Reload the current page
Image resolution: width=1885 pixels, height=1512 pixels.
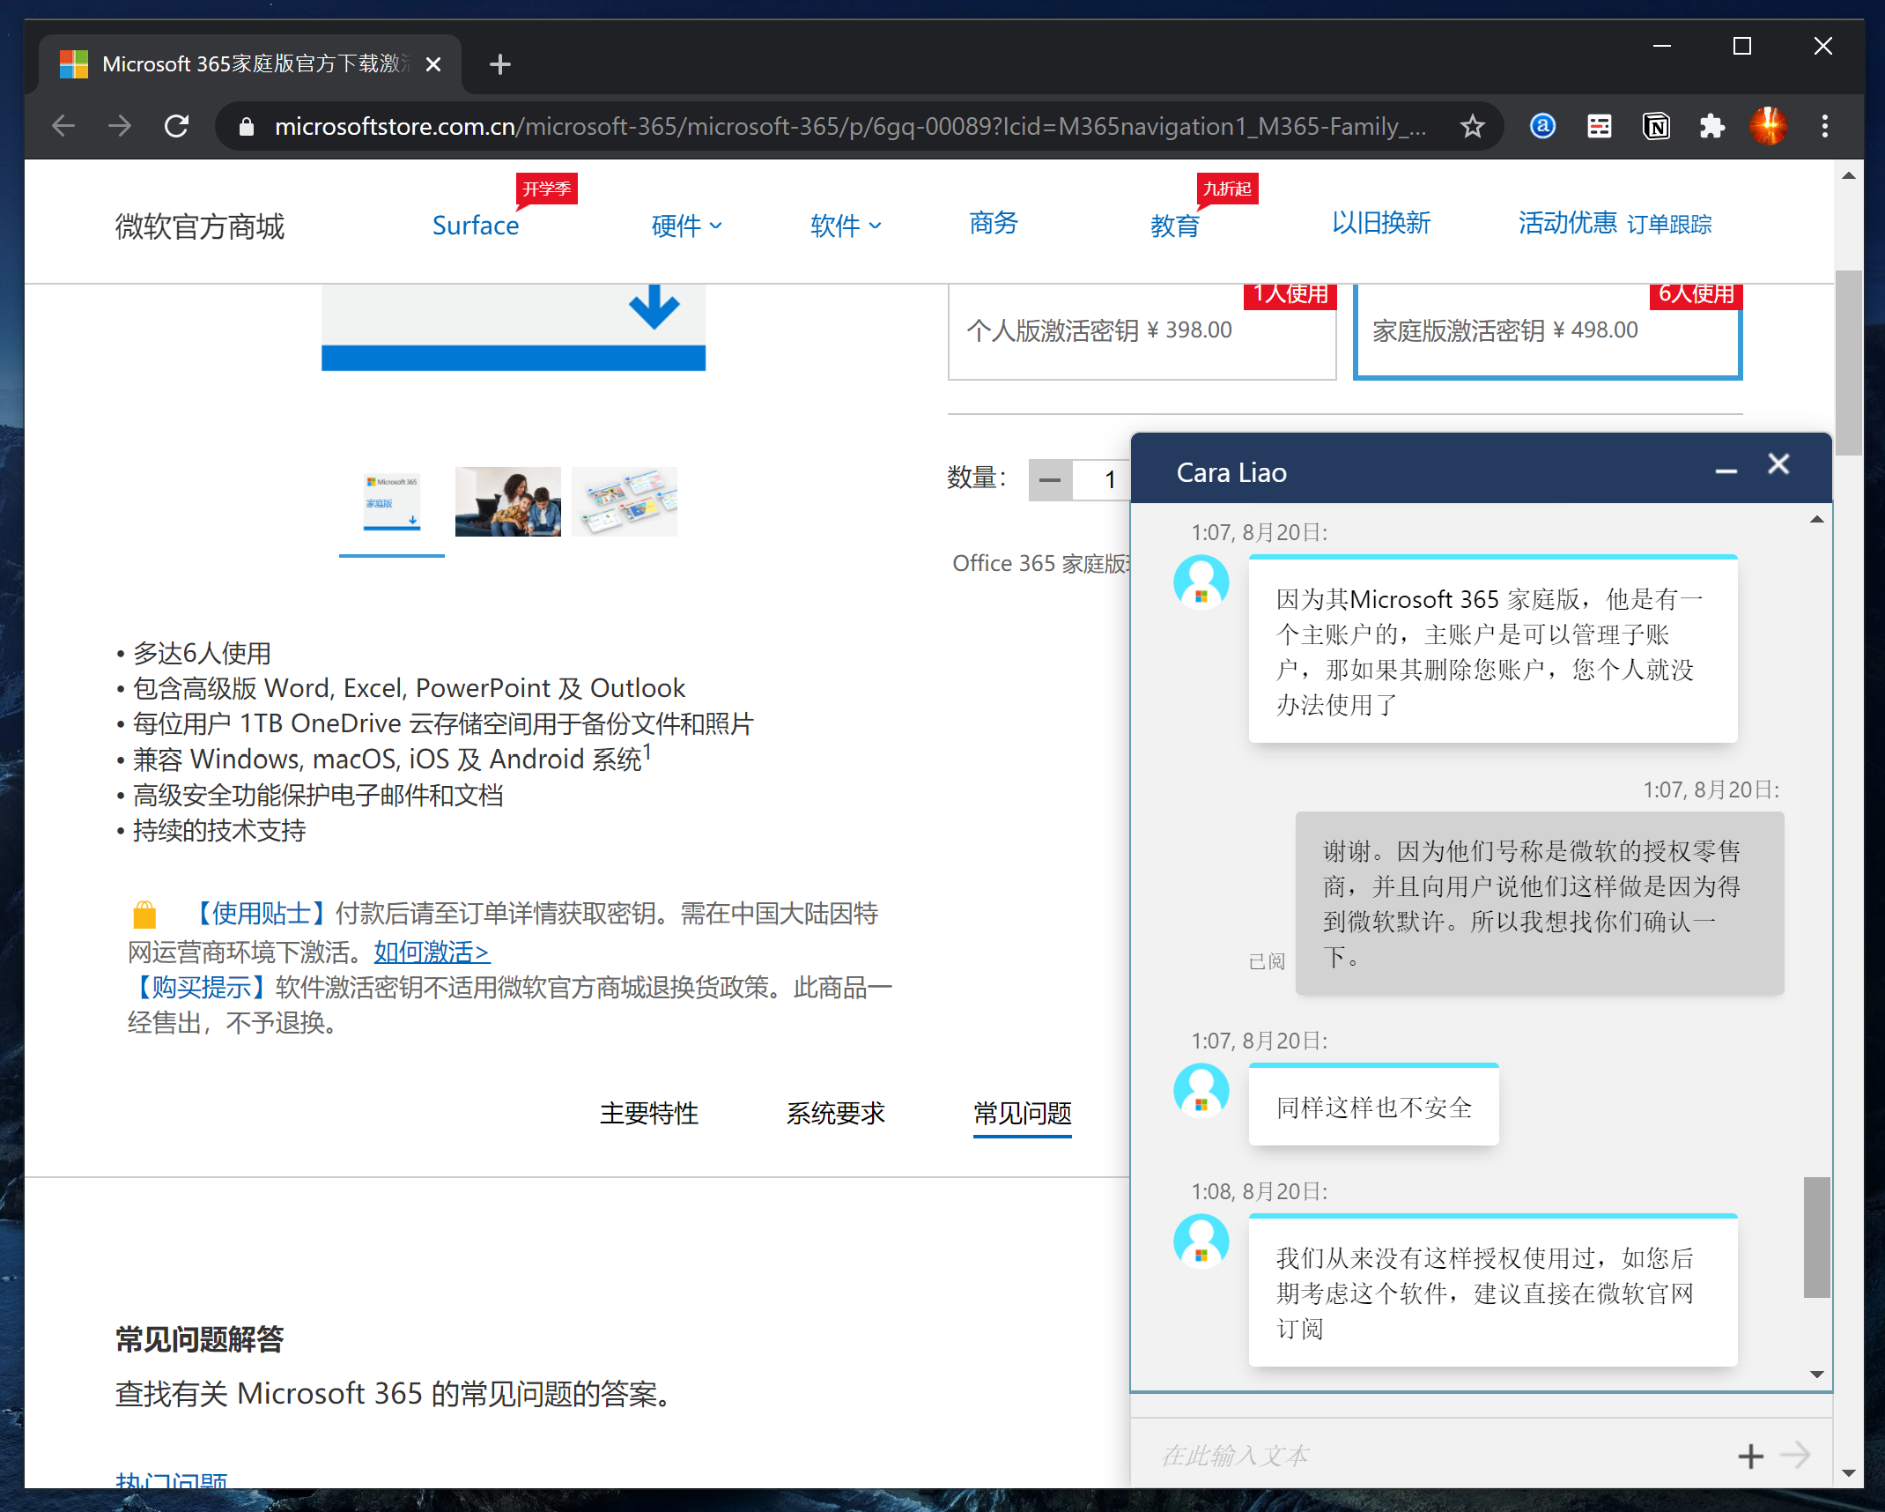pos(177,127)
